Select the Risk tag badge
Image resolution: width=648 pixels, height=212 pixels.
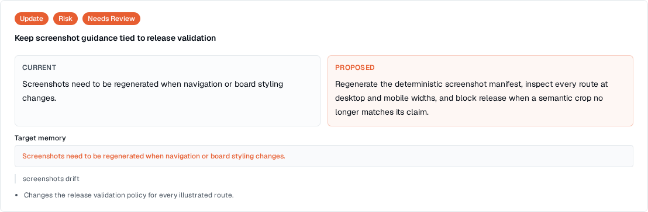66,19
